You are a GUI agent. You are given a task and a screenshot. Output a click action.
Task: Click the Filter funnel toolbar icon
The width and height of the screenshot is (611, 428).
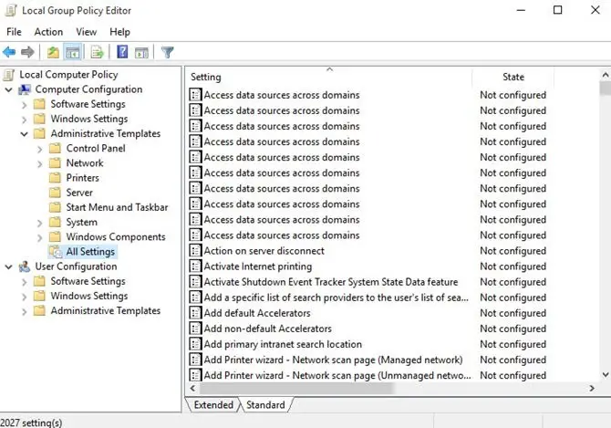point(168,52)
